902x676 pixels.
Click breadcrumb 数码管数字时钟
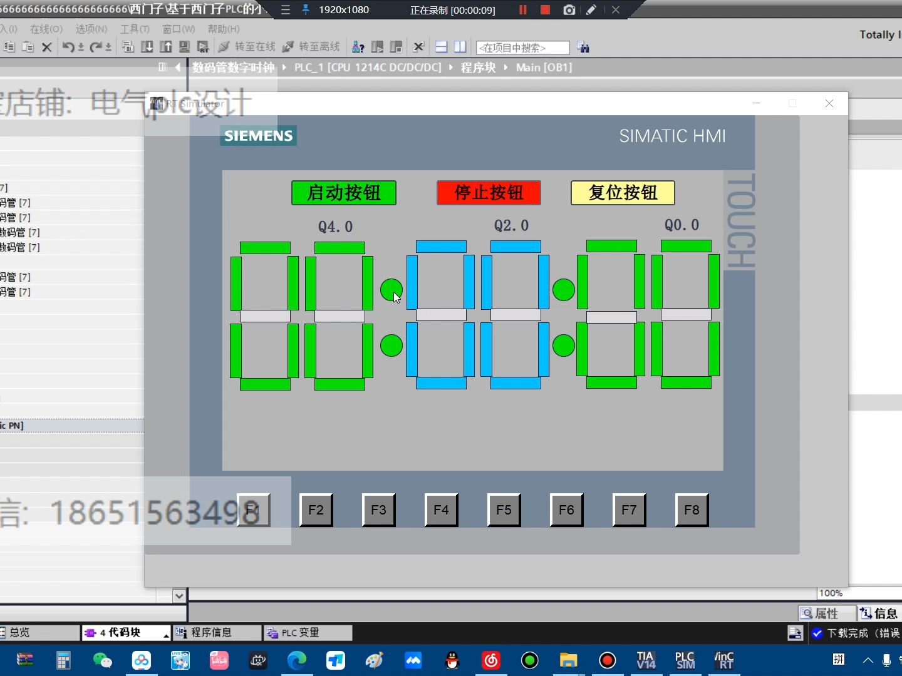tap(233, 68)
